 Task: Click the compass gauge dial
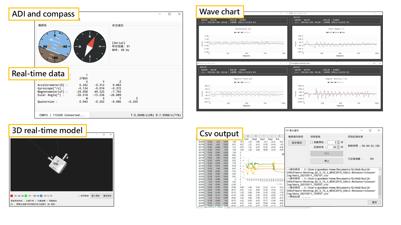90,46
